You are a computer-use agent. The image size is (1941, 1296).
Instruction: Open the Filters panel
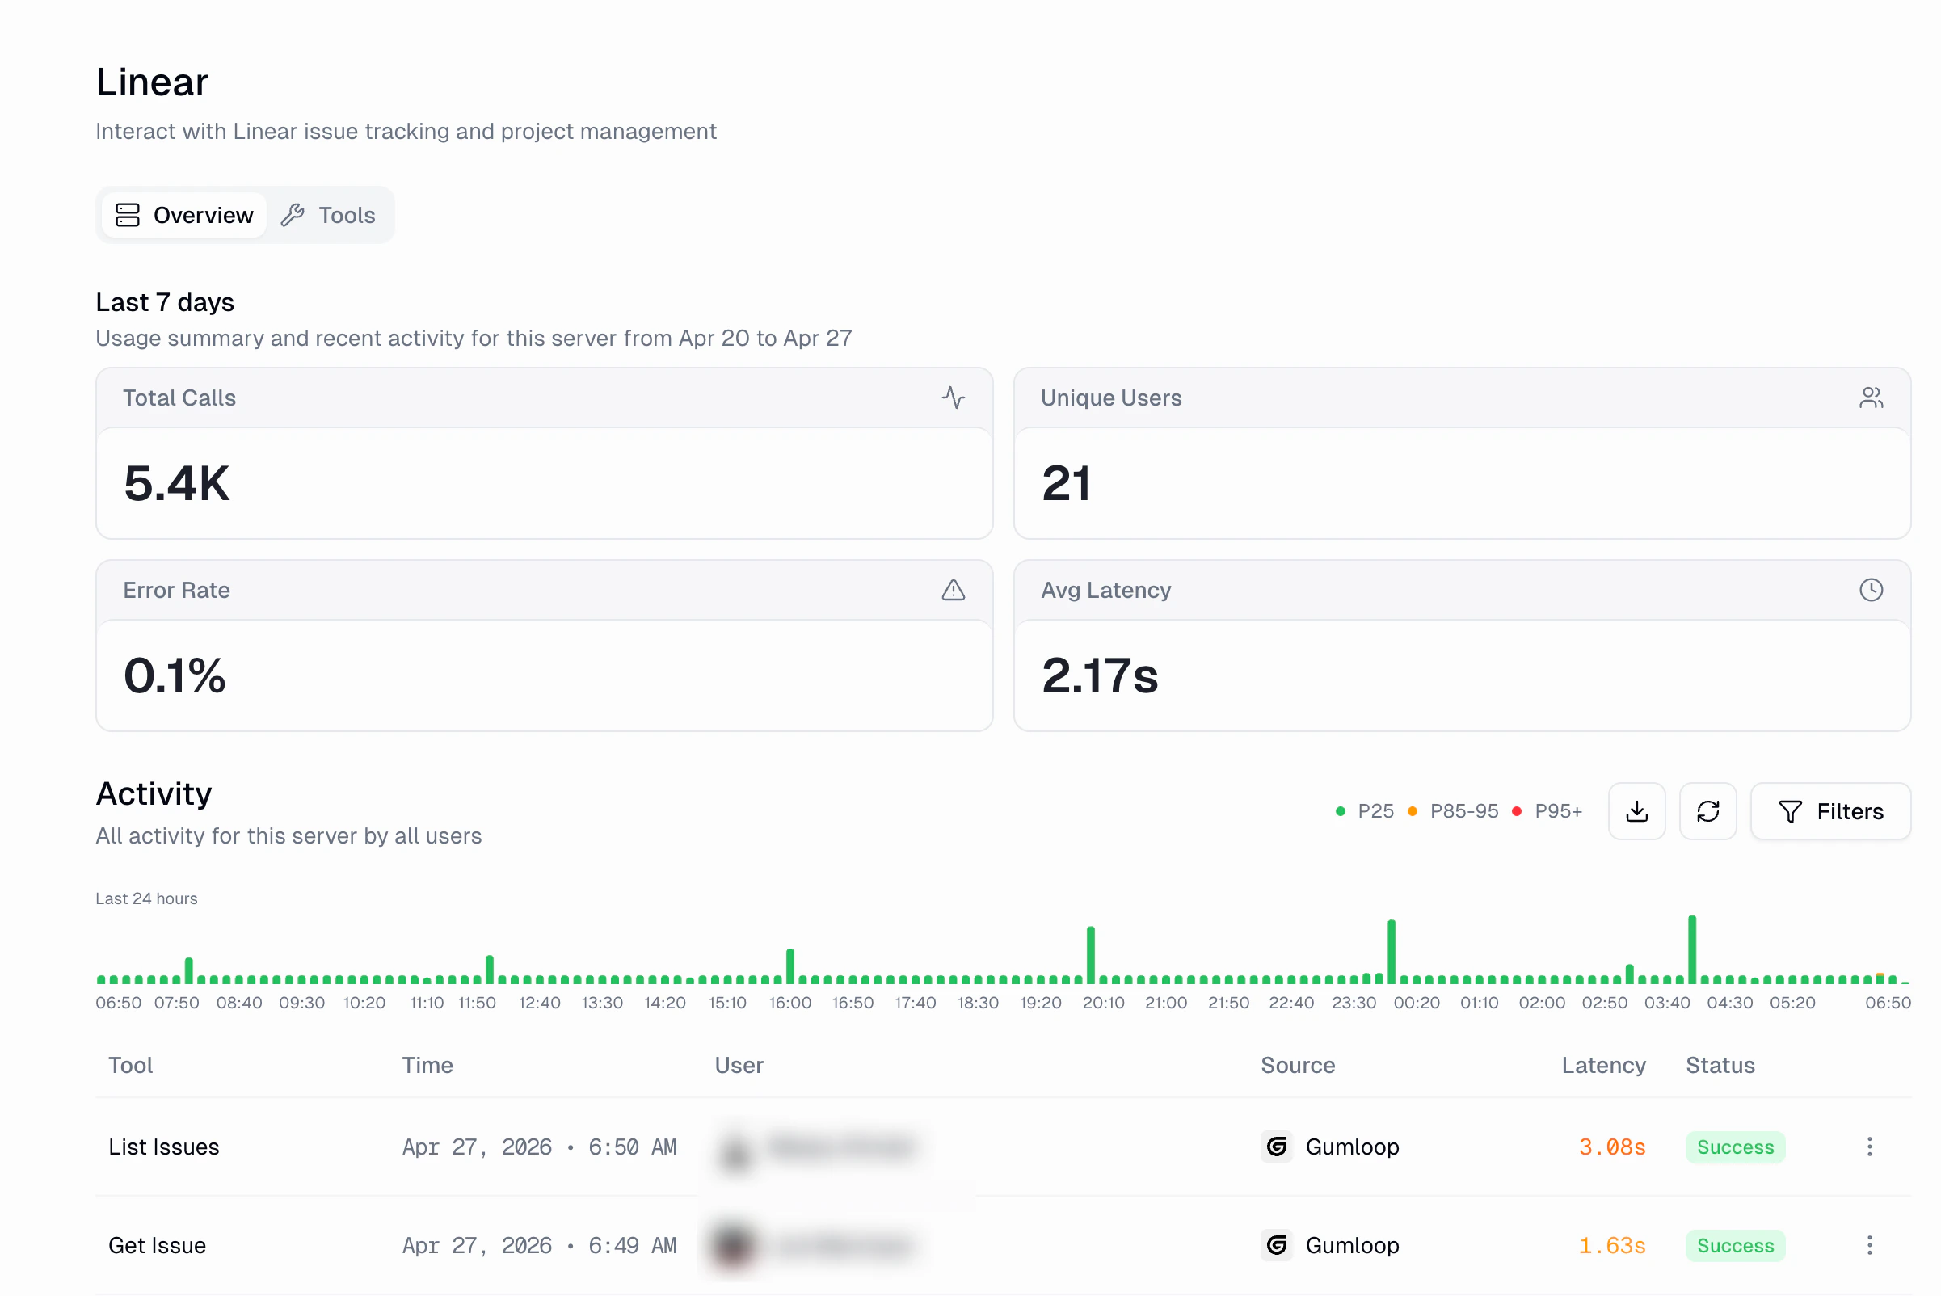(x=1831, y=811)
